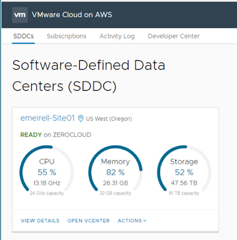Click the 52 % Storage value

[184, 172]
